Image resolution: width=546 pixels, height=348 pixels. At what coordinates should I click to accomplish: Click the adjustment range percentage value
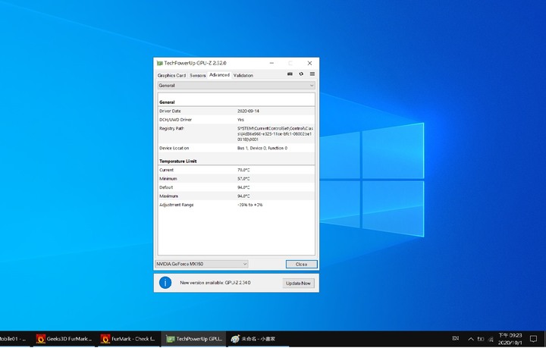click(250, 205)
